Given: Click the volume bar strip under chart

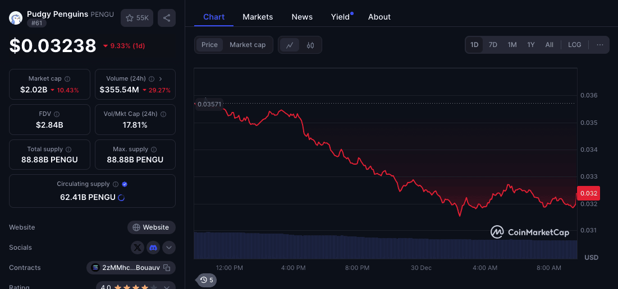Looking at the screenshot, I should pos(385,245).
